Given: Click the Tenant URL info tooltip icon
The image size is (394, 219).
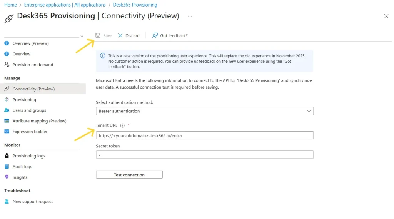Looking at the screenshot, I should click(122, 125).
